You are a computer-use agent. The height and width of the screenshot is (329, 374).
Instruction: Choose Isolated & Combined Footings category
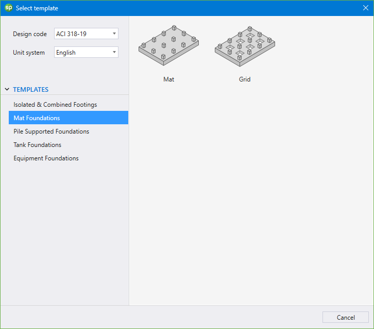(x=55, y=105)
